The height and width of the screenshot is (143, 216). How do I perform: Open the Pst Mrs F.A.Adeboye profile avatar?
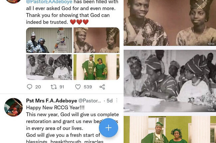tap(13, 107)
